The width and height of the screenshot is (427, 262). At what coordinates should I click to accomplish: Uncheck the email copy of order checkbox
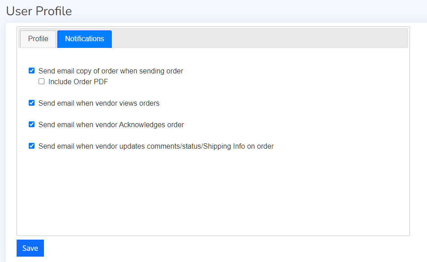pyautogui.click(x=32, y=71)
